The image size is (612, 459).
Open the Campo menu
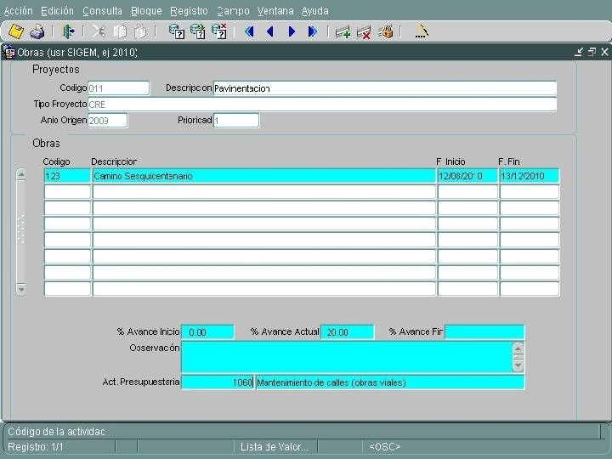pos(233,11)
